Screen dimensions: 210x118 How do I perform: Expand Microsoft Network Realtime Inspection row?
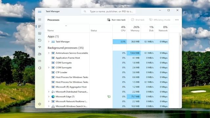(x=49, y=101)
